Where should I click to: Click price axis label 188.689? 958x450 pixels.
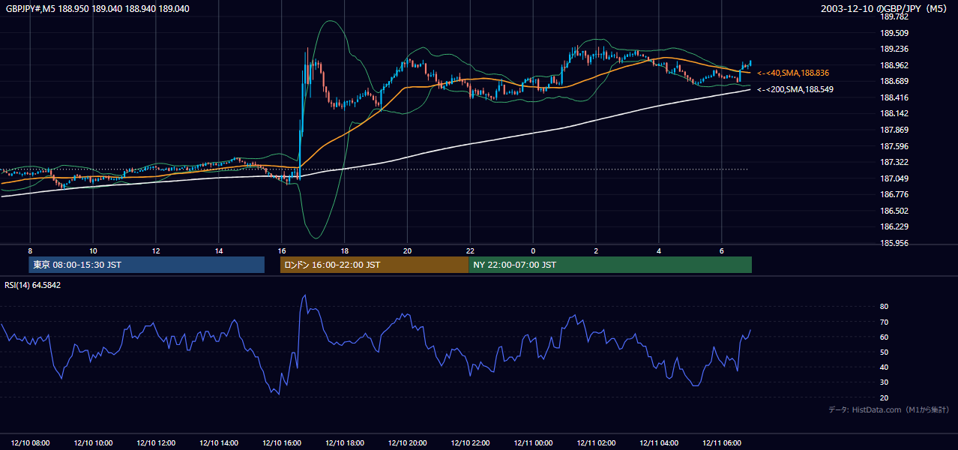[894, 81]
